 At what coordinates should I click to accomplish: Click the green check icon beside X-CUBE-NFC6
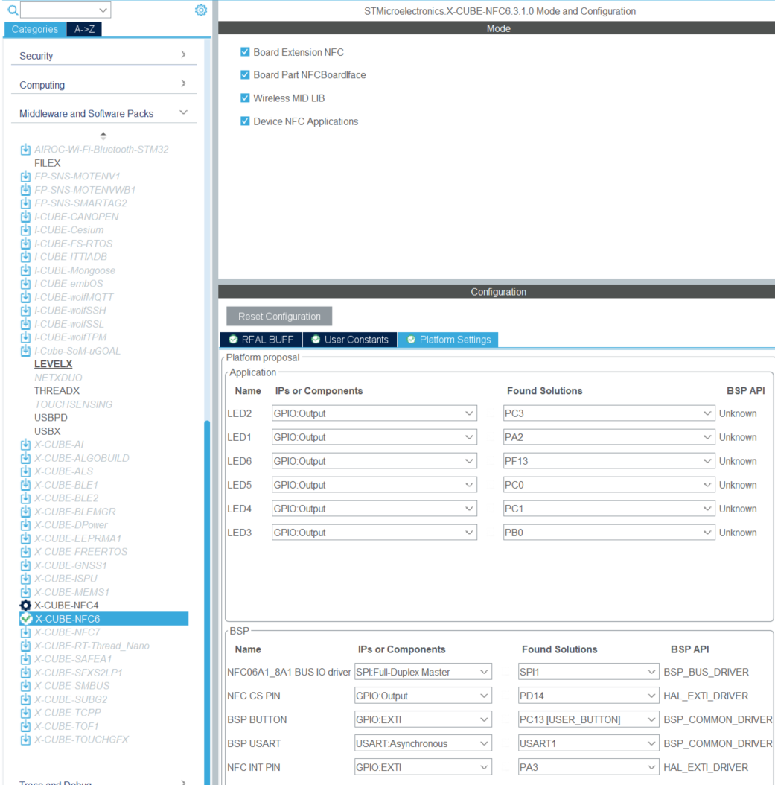point(26,619)
